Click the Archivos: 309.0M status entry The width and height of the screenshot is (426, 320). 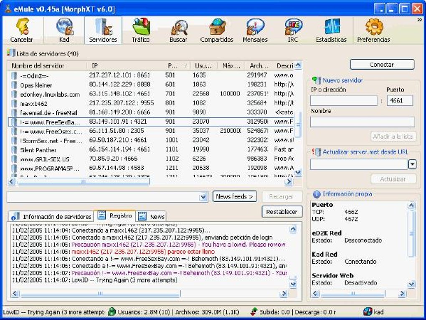(207, 312)
